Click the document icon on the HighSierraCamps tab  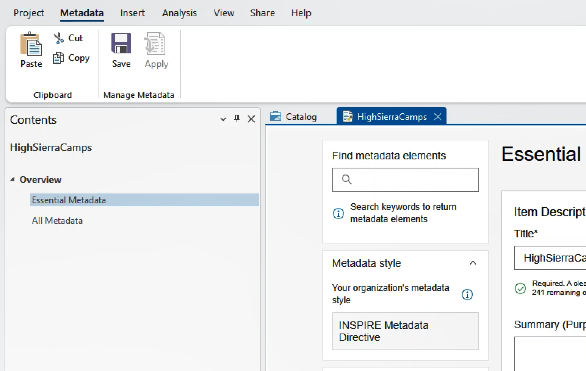(x=348, y=117)
